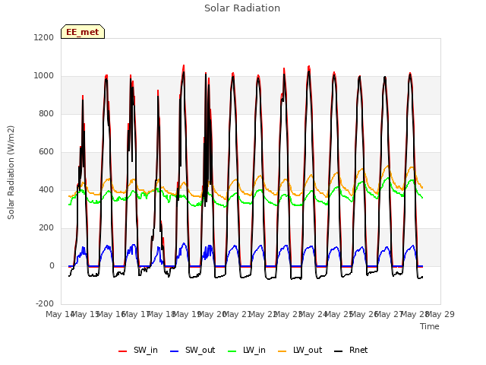The height and width of the screenshot is (365, 486).
Task: Click the -200 y-axis tick label
Action: tap(45, 304)
